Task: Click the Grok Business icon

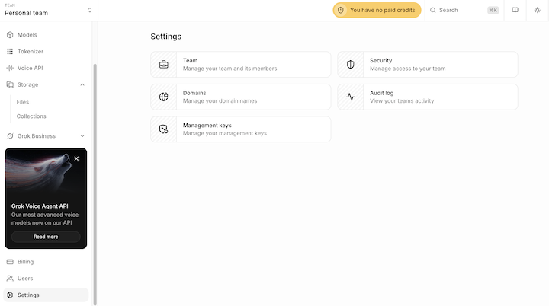Action: click(10, 136)
